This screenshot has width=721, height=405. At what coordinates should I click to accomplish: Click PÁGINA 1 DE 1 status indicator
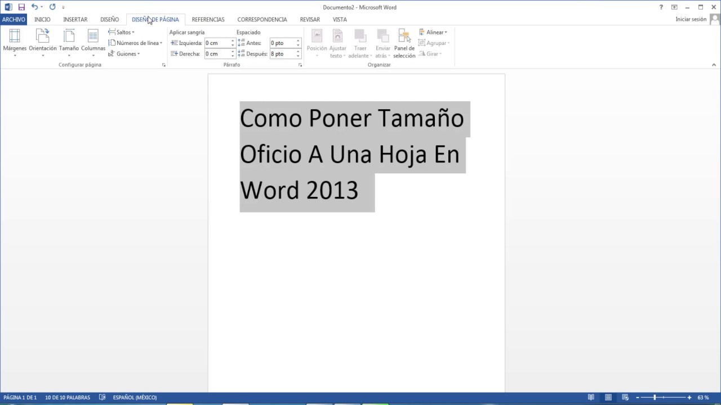tap(20, 398)
